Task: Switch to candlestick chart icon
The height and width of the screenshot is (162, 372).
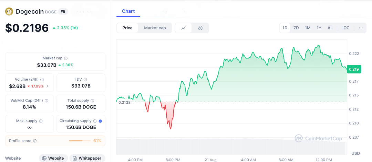Action: click(200, 28)
